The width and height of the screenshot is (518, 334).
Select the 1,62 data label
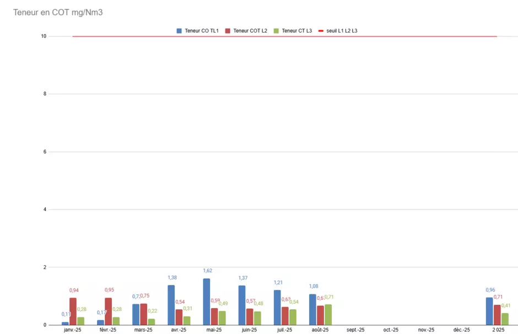click(x=207, y=271)
